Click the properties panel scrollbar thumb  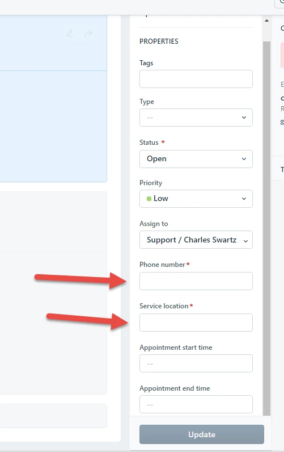pyautogui.click(x=267, y=228)
